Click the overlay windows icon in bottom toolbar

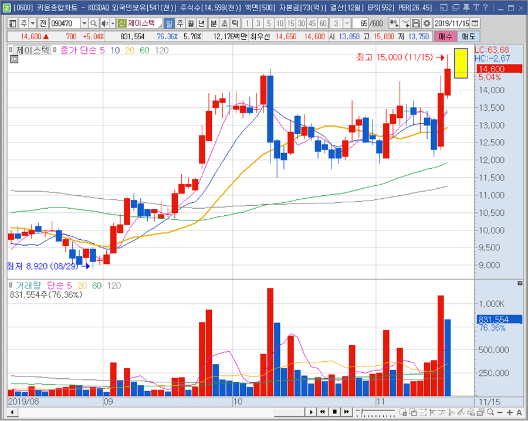[413, 412]
